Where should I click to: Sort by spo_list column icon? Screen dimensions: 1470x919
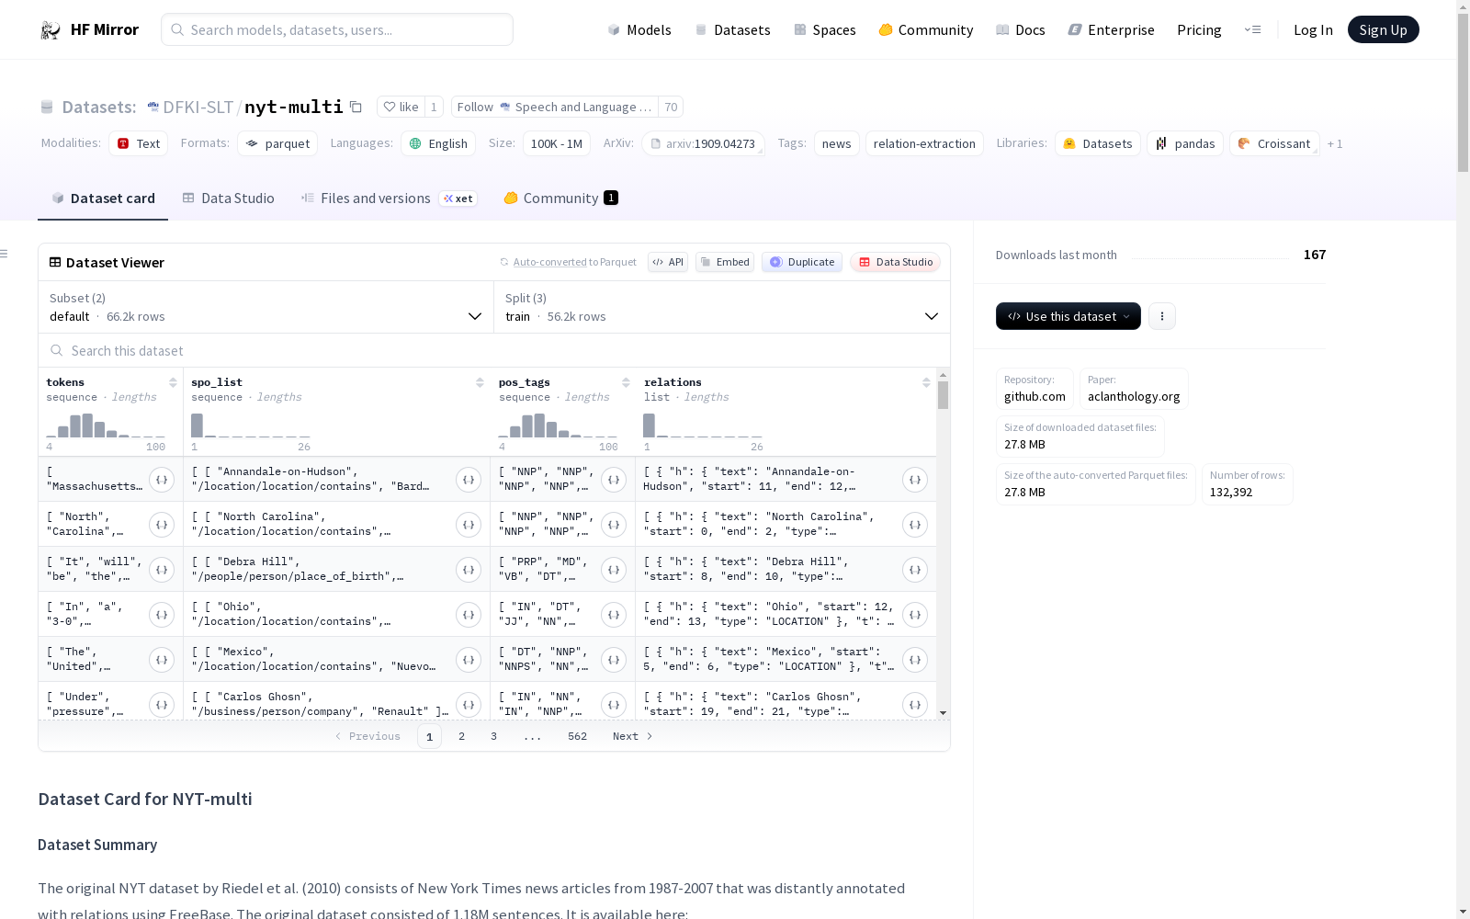click(480, 382)
